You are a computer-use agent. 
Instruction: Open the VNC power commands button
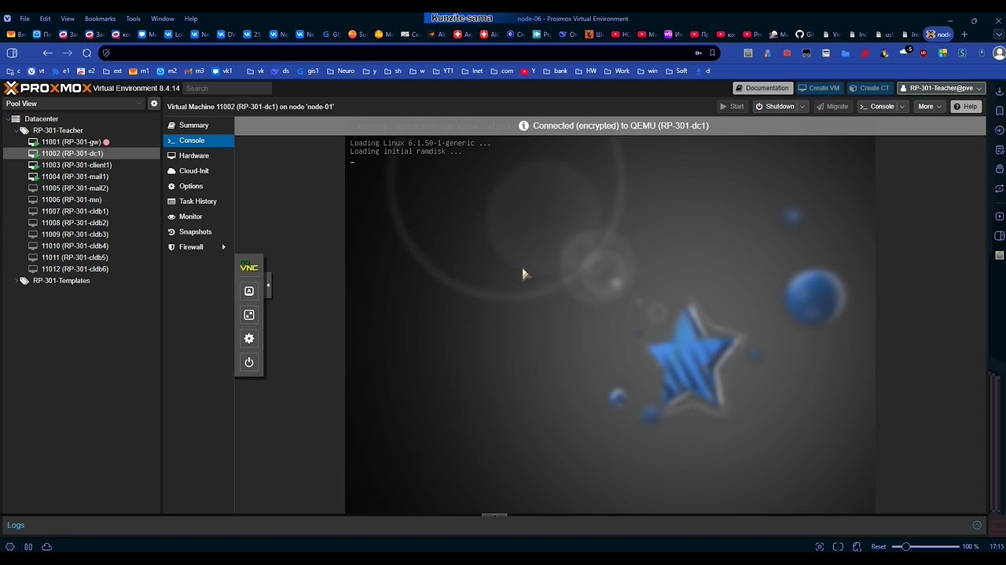249,362
